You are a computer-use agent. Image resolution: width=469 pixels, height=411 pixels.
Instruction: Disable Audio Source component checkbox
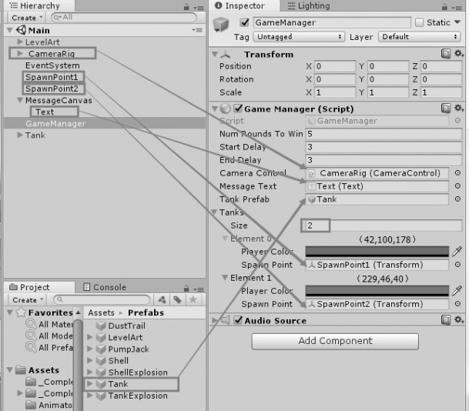coord(238,320)
